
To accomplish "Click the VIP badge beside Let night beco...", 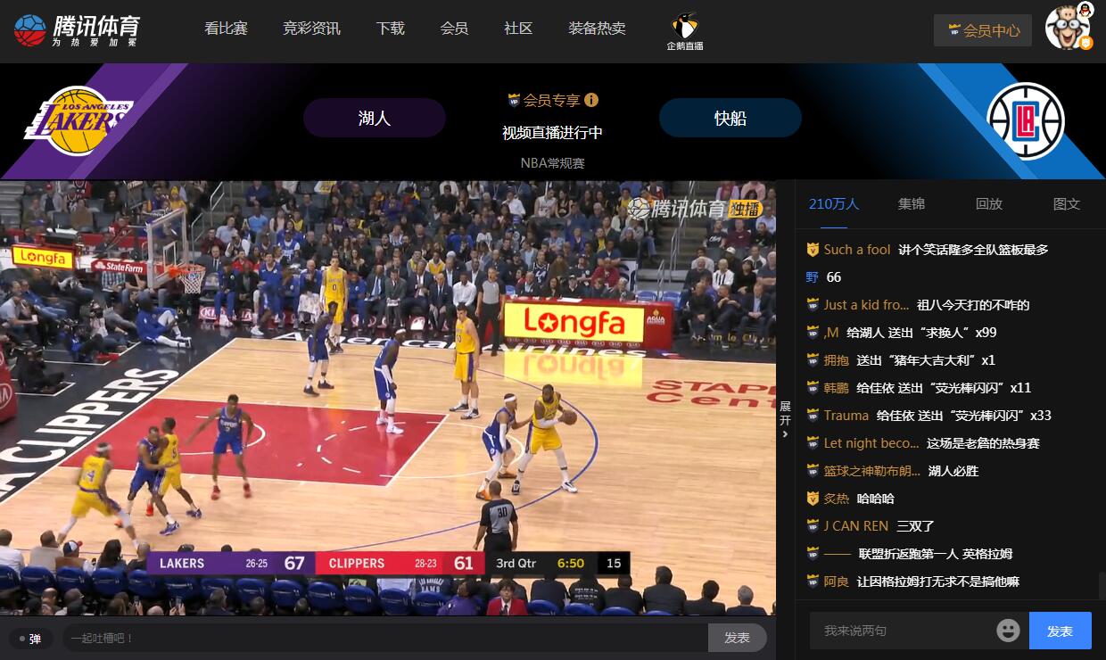I will [813, 443].
